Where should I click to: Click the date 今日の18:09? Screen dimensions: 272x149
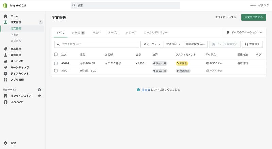point(88,63)
